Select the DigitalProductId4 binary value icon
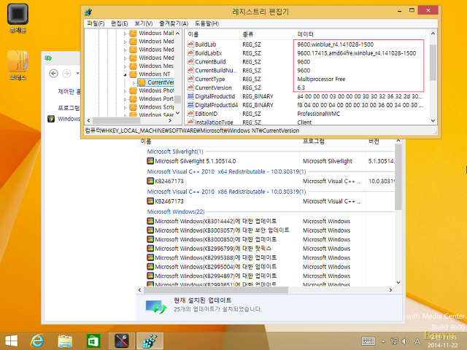 coord(190,105)
